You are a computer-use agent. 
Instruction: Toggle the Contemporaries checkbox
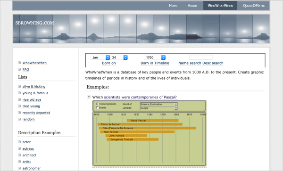pyautogui.click(x=98, y=104)
